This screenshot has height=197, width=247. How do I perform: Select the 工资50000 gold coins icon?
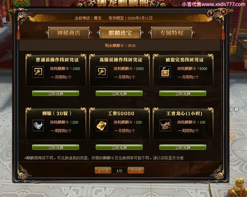tap(102, 125)
